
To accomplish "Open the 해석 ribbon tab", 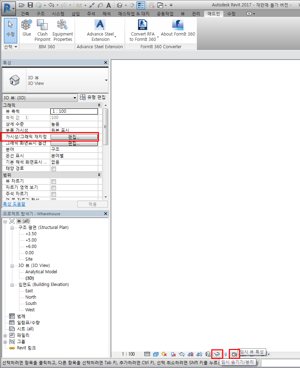I will 107,14.
